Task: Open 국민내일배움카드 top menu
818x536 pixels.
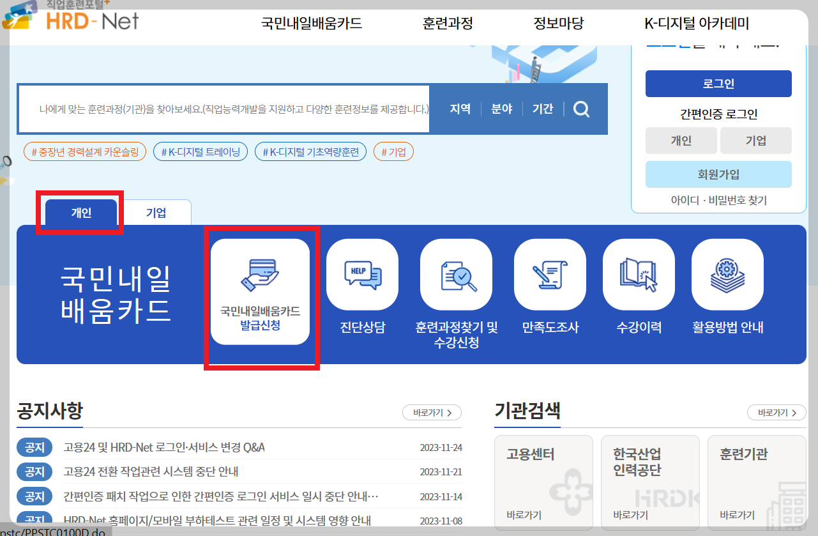Action: point(312,24)
